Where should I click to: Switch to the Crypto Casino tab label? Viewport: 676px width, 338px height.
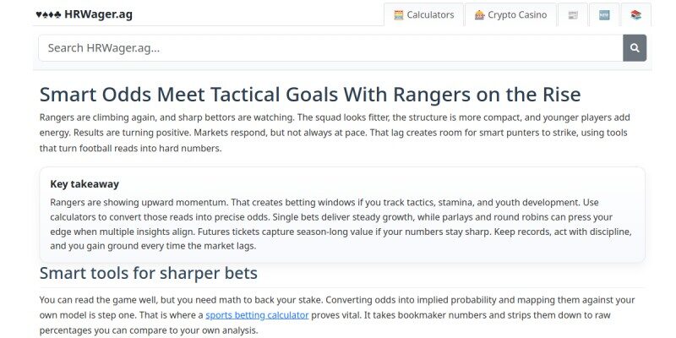(517, 15)
